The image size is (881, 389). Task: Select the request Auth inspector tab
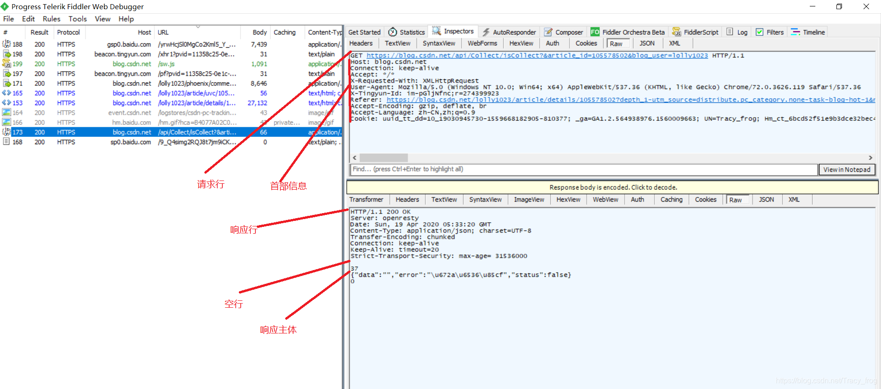[553, 43]
